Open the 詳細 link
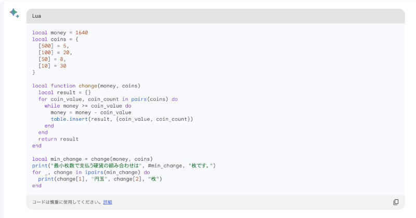The width and height of the screenshot is (416, 218). pos(108,202)
